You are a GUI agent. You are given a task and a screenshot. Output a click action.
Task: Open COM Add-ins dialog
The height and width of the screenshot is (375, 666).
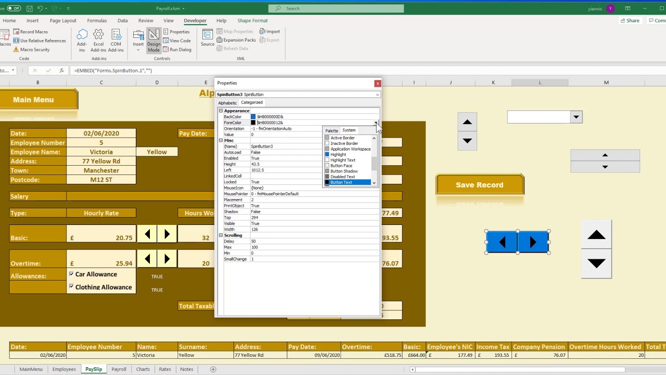pyautogui.click(x=116, y=41)
